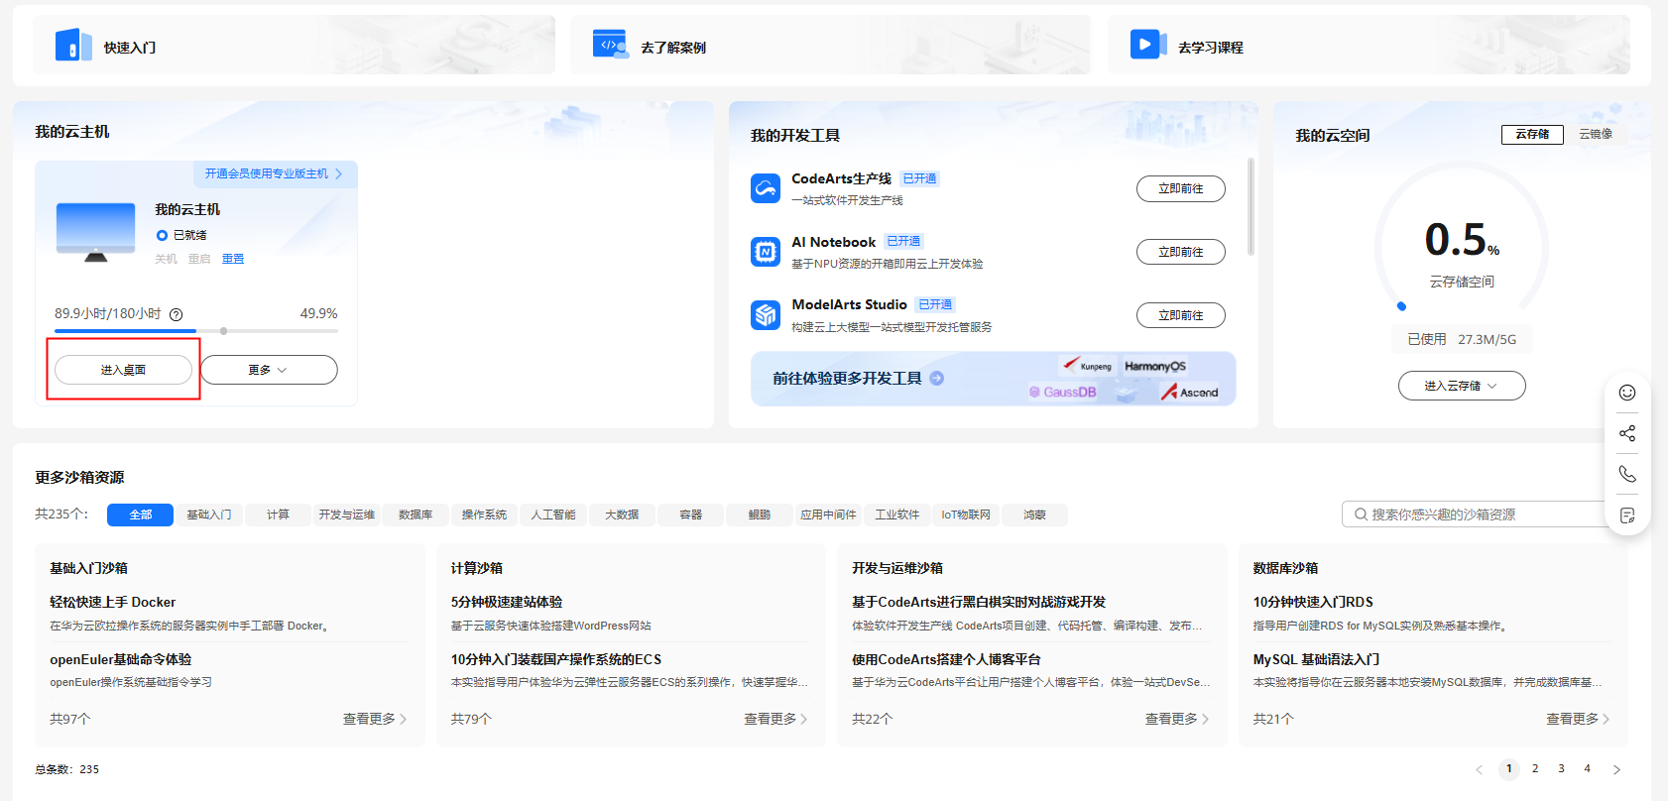Click the cloud storage circular usage gauge
Screen dimensions: 1668x801
[1462, 238]
